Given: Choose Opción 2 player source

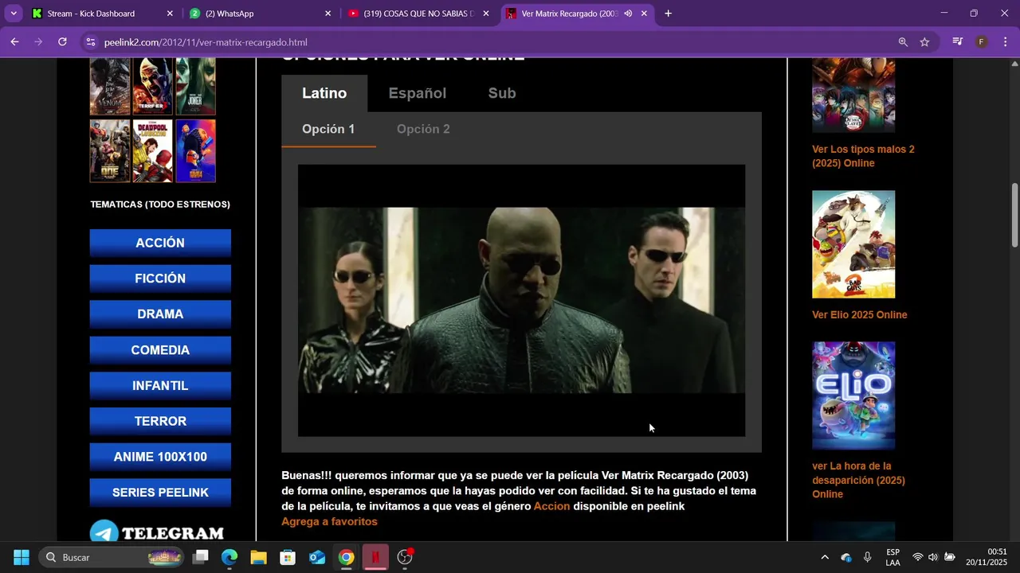Looking at the screenshot, I should tap(423, 129).
